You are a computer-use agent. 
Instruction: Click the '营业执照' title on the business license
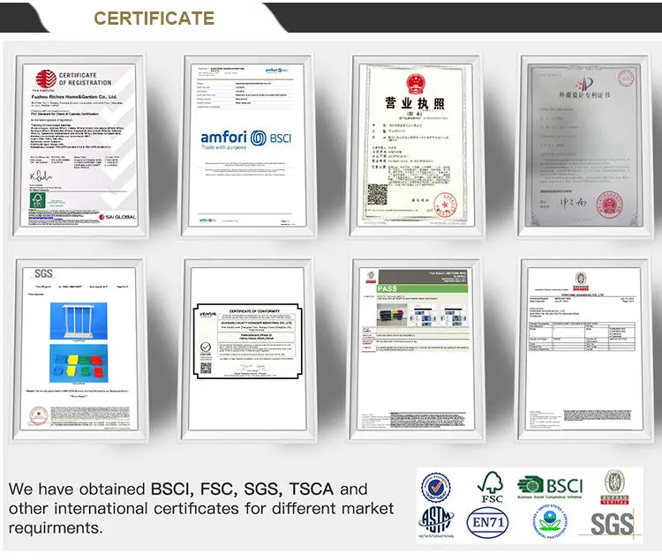coord(415,103)
